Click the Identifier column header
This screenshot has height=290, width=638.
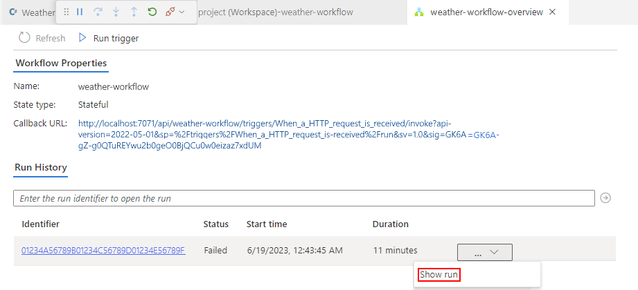point(41,224)
